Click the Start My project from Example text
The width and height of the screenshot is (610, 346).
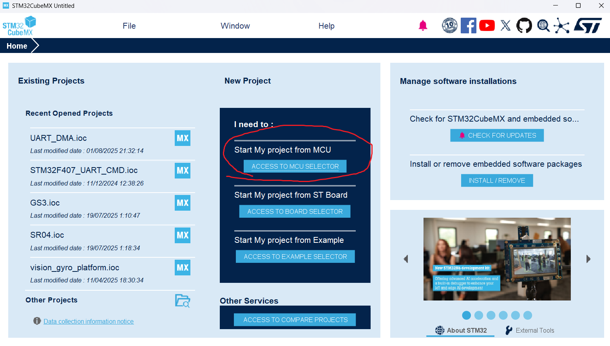tap(289, 240)
